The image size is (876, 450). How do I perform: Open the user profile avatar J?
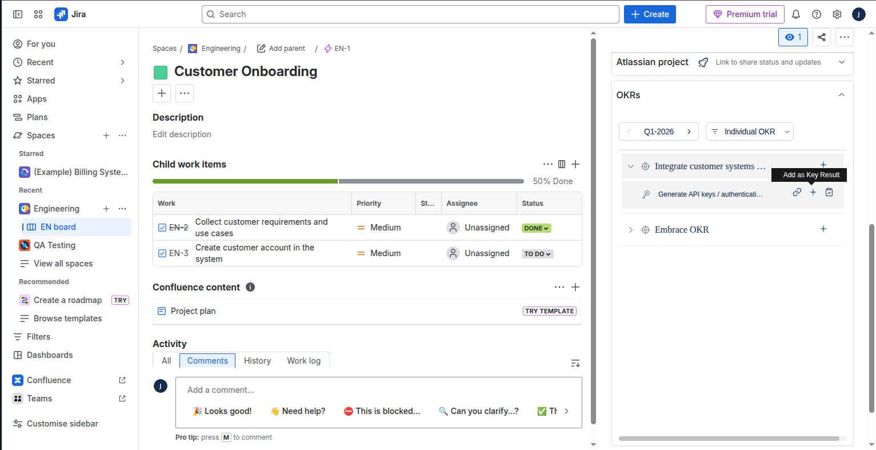tap(858, 14)
